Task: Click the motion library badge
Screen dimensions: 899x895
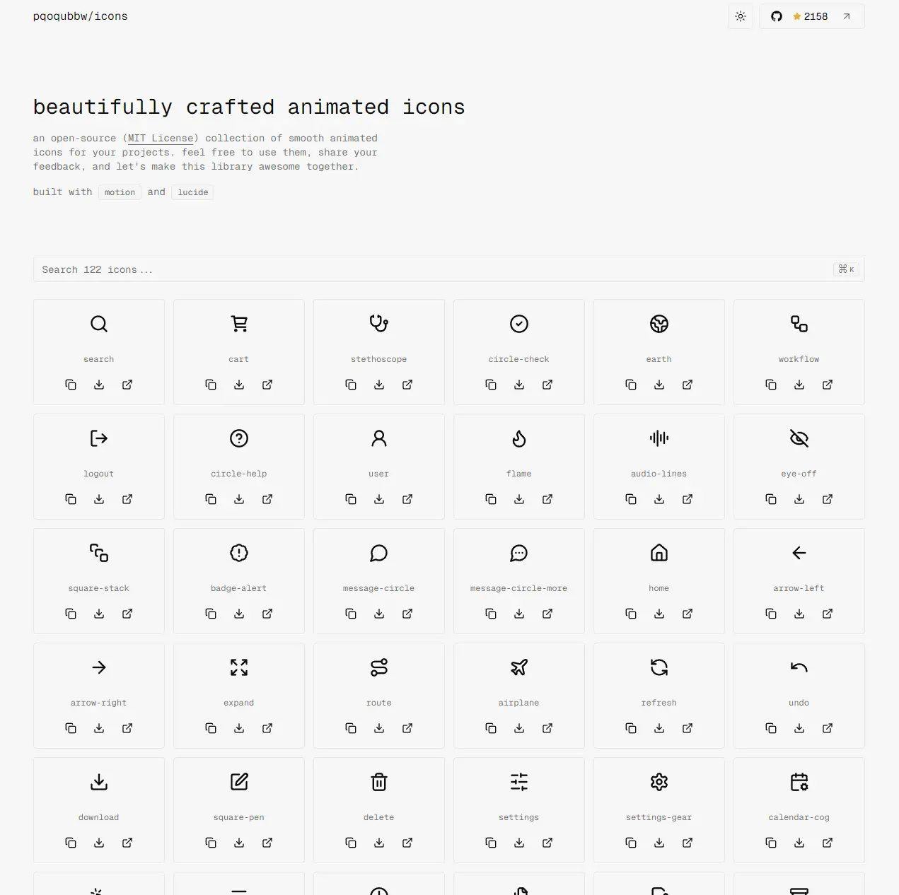Action: (120, 192)
